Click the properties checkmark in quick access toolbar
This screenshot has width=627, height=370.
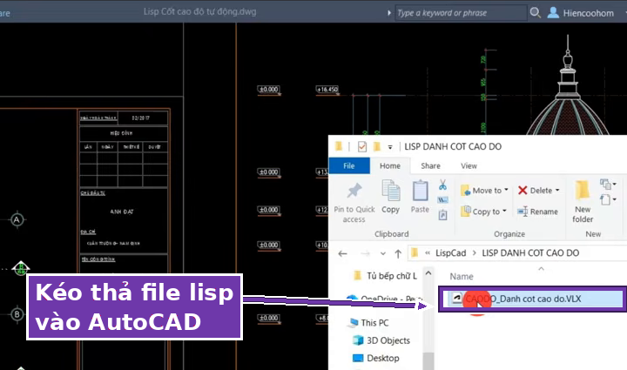pos(362,146)
